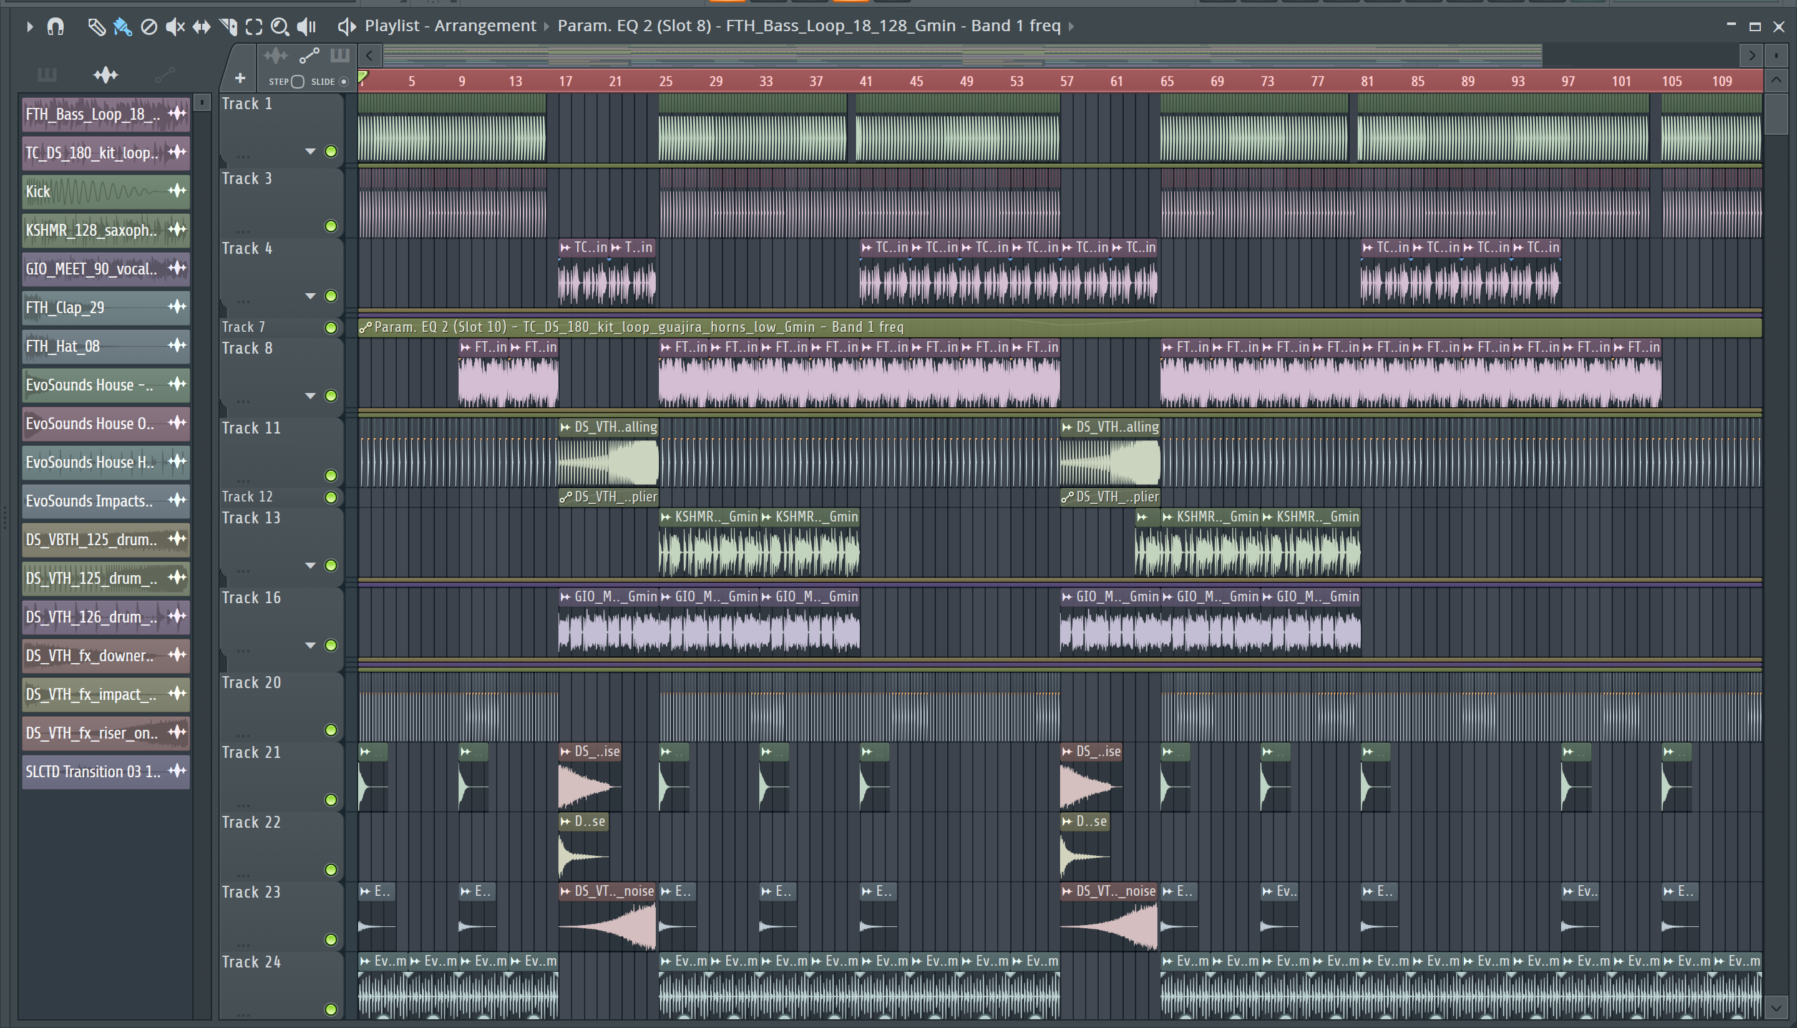
Task: Click the song overview minimap scrollbar
Action: pos(962,55)
